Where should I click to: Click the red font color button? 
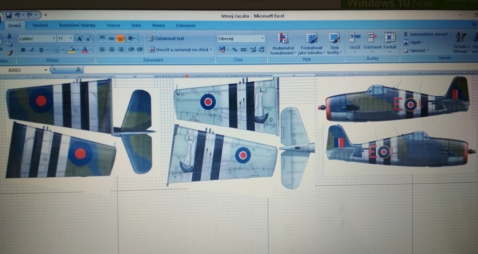[x=84, y=50]
